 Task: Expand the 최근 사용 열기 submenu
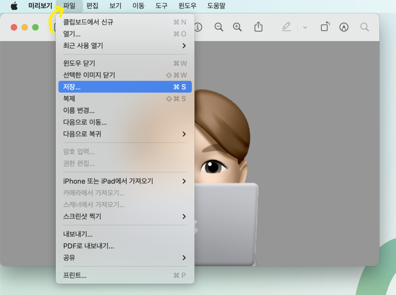click(x=184, y=46)
